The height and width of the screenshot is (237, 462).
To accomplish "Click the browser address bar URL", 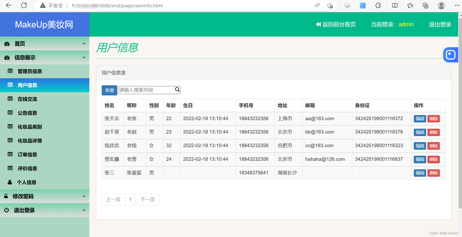I will [x=117, y=6].
